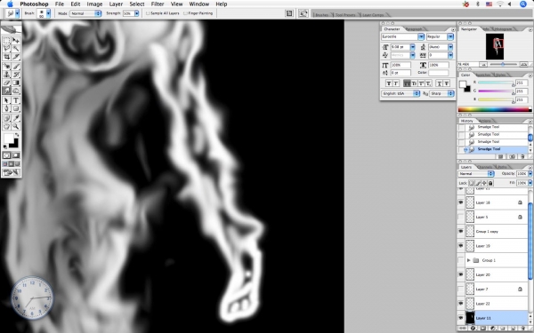Image resolution: width=534 pixels, height=333 pixels.
Task: Select the Crop tool
Action: (x=6, y=57)
